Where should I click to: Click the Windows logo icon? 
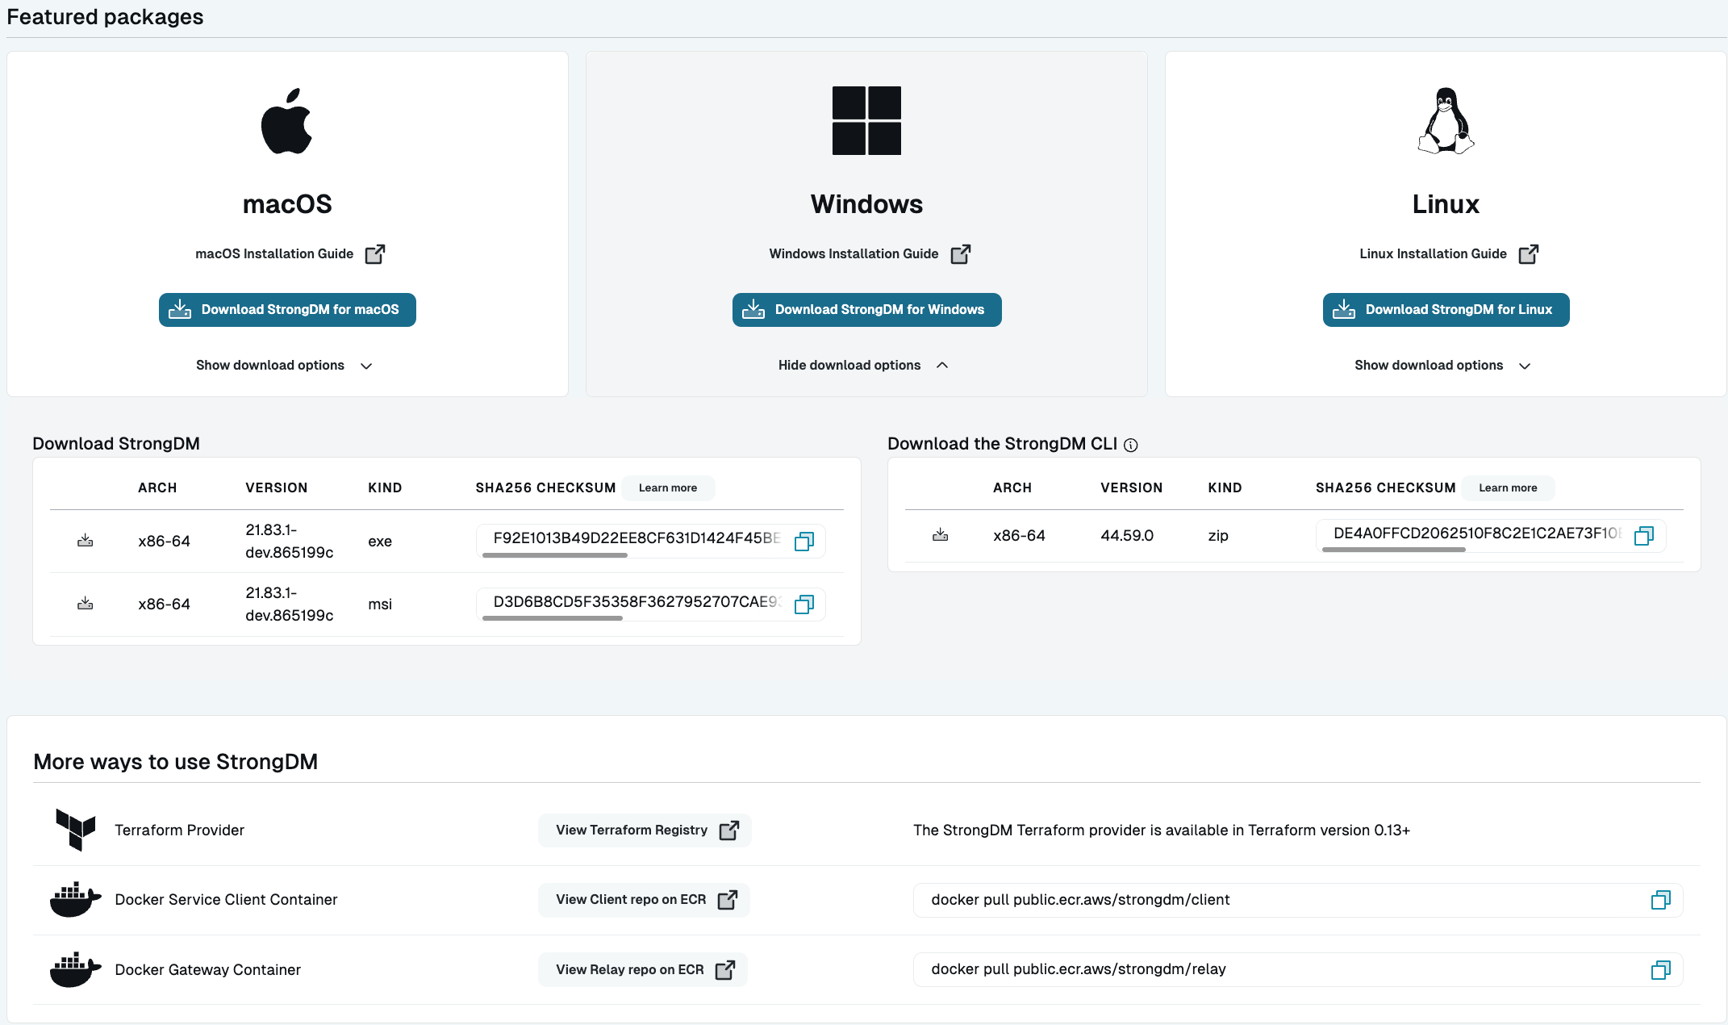pyautogui.click(x=866, y=121)
